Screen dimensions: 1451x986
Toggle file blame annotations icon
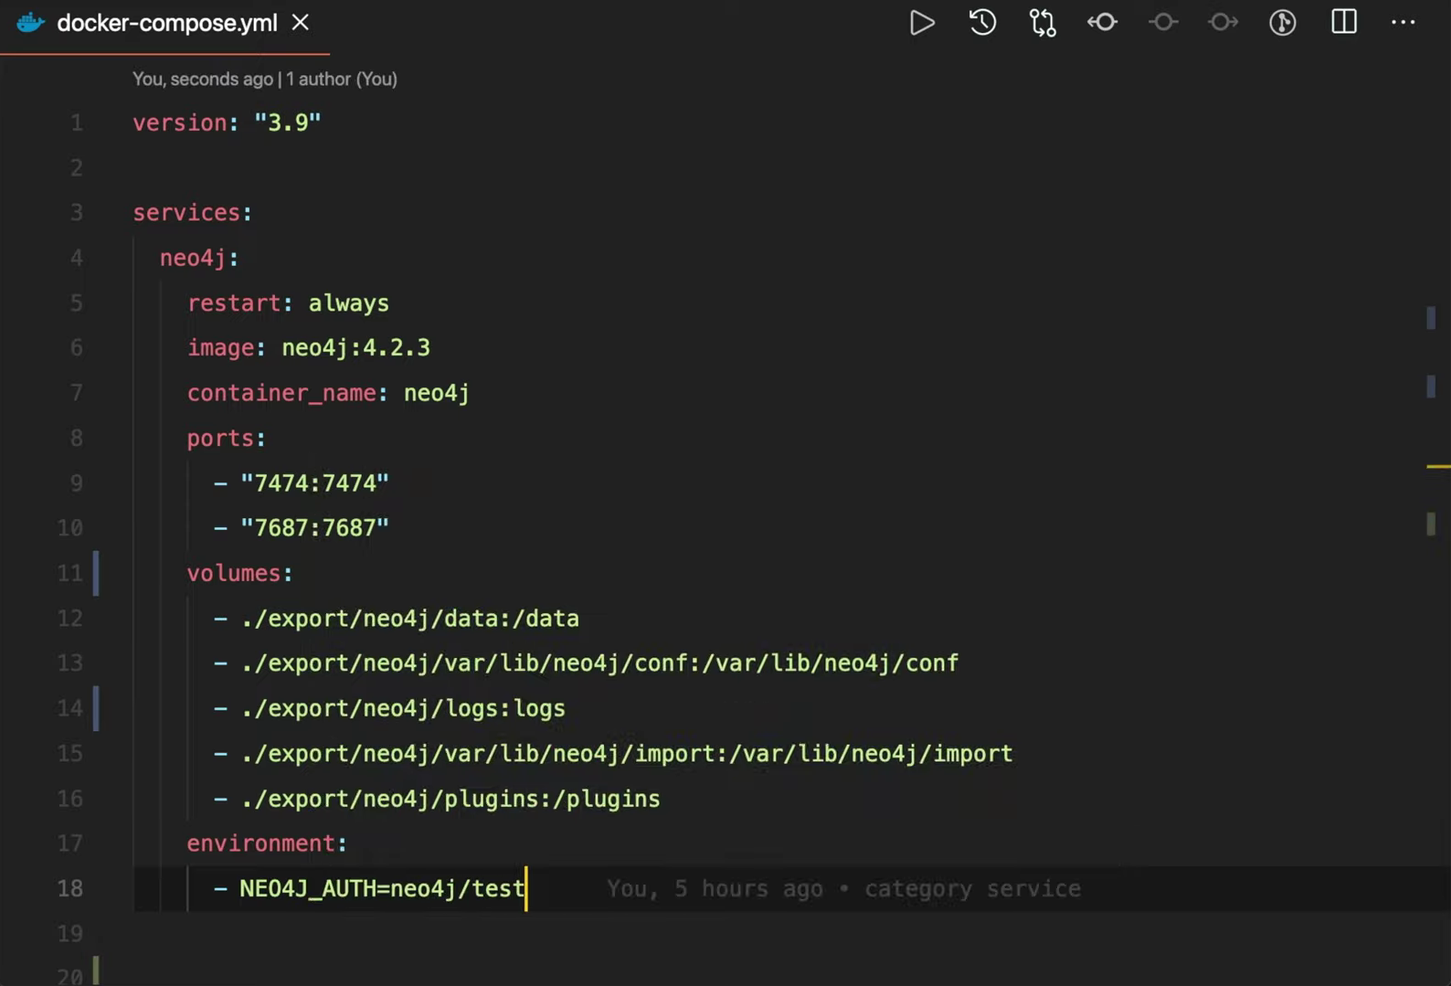(1283, 23)
